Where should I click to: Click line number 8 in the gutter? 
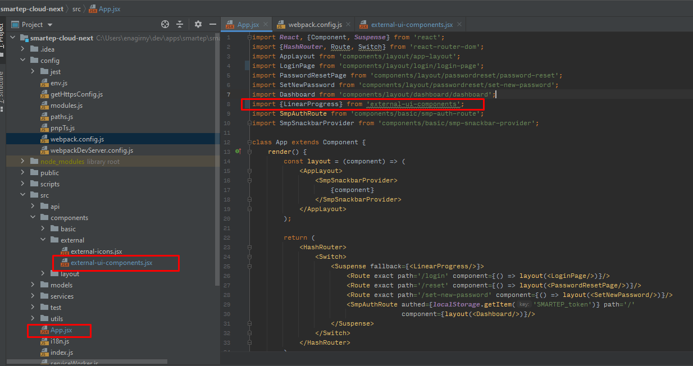(229, 104)
